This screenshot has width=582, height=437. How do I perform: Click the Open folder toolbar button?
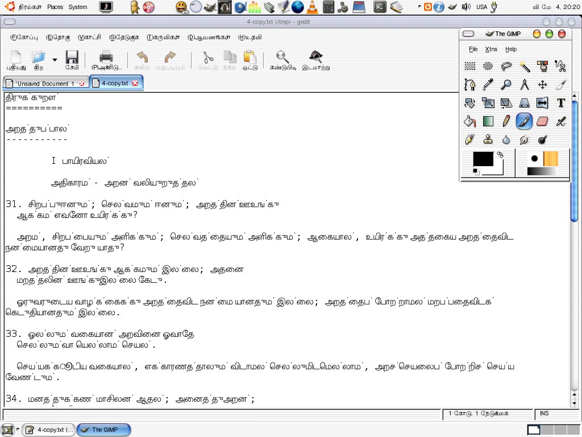click(39, 60)
